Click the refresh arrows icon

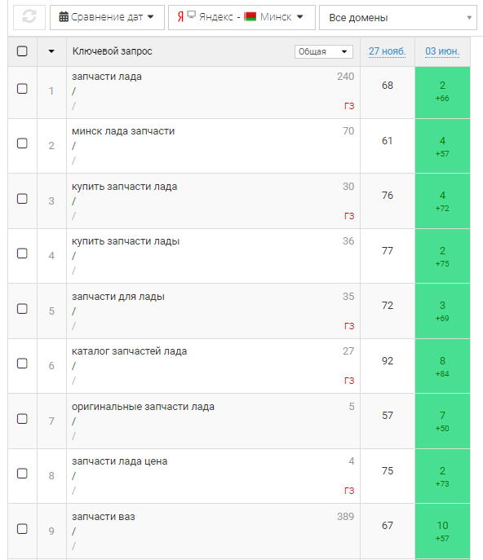click(x=29, y=17)
